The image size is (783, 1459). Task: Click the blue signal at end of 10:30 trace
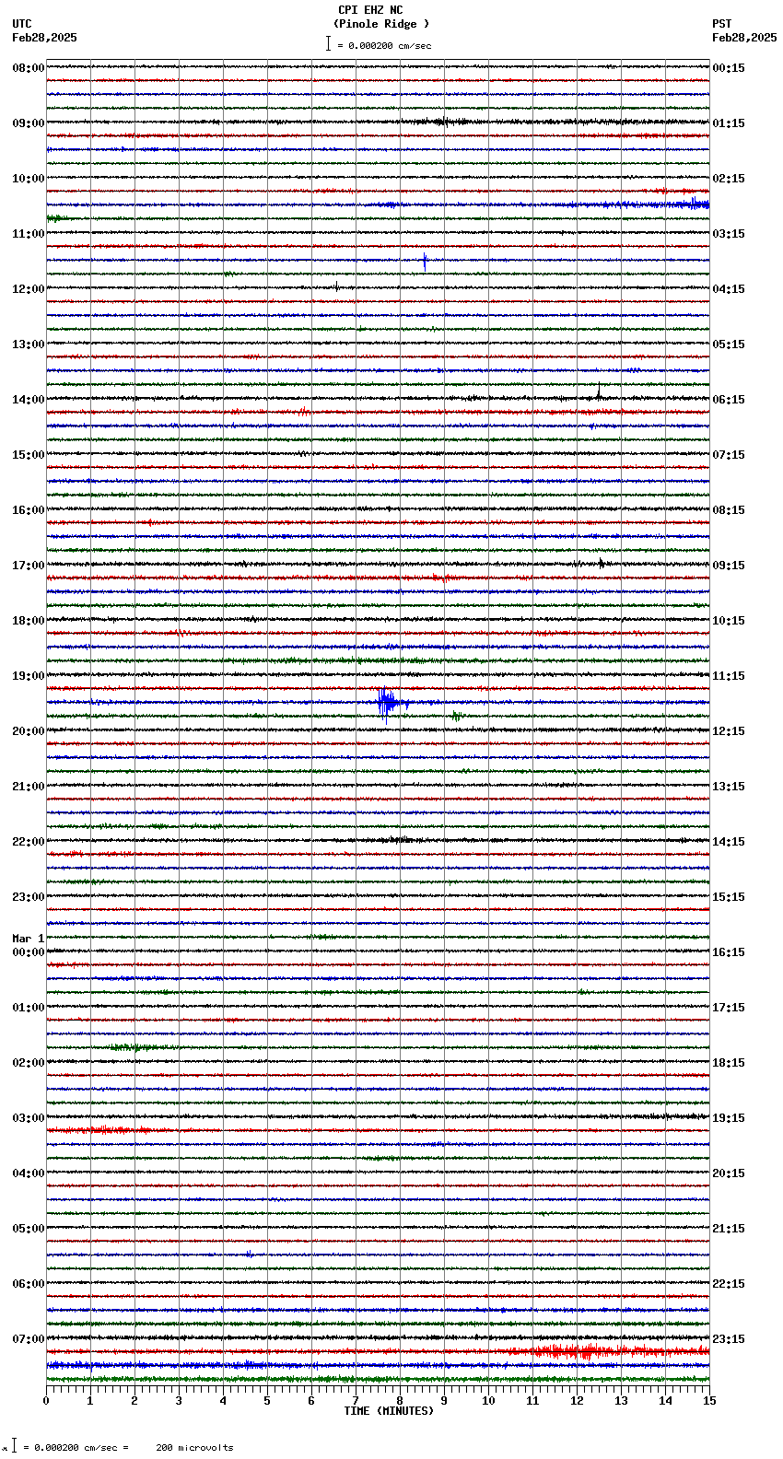(693, 204)
